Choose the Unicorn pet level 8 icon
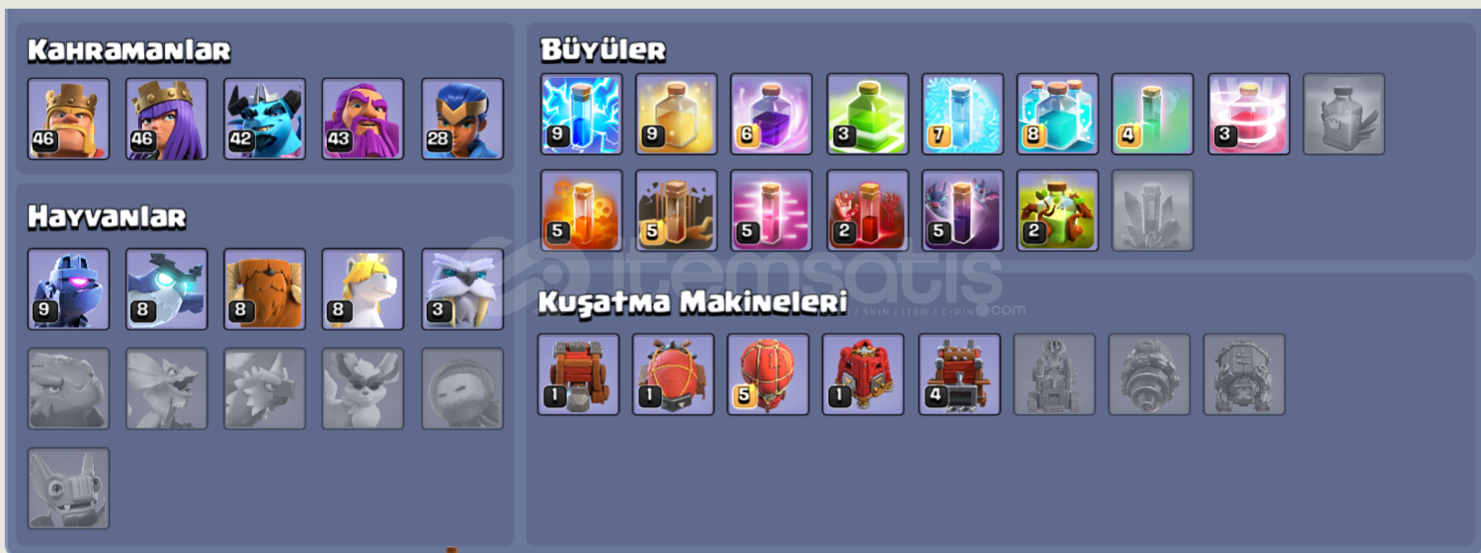Image resolution: width=1481 pixels, height=553 pixels. tap(364, 288)
